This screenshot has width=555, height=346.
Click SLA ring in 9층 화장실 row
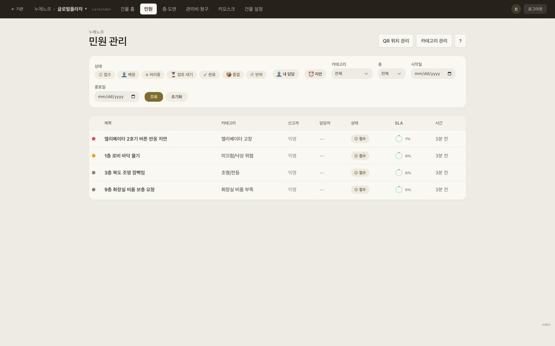coord(398,189)
